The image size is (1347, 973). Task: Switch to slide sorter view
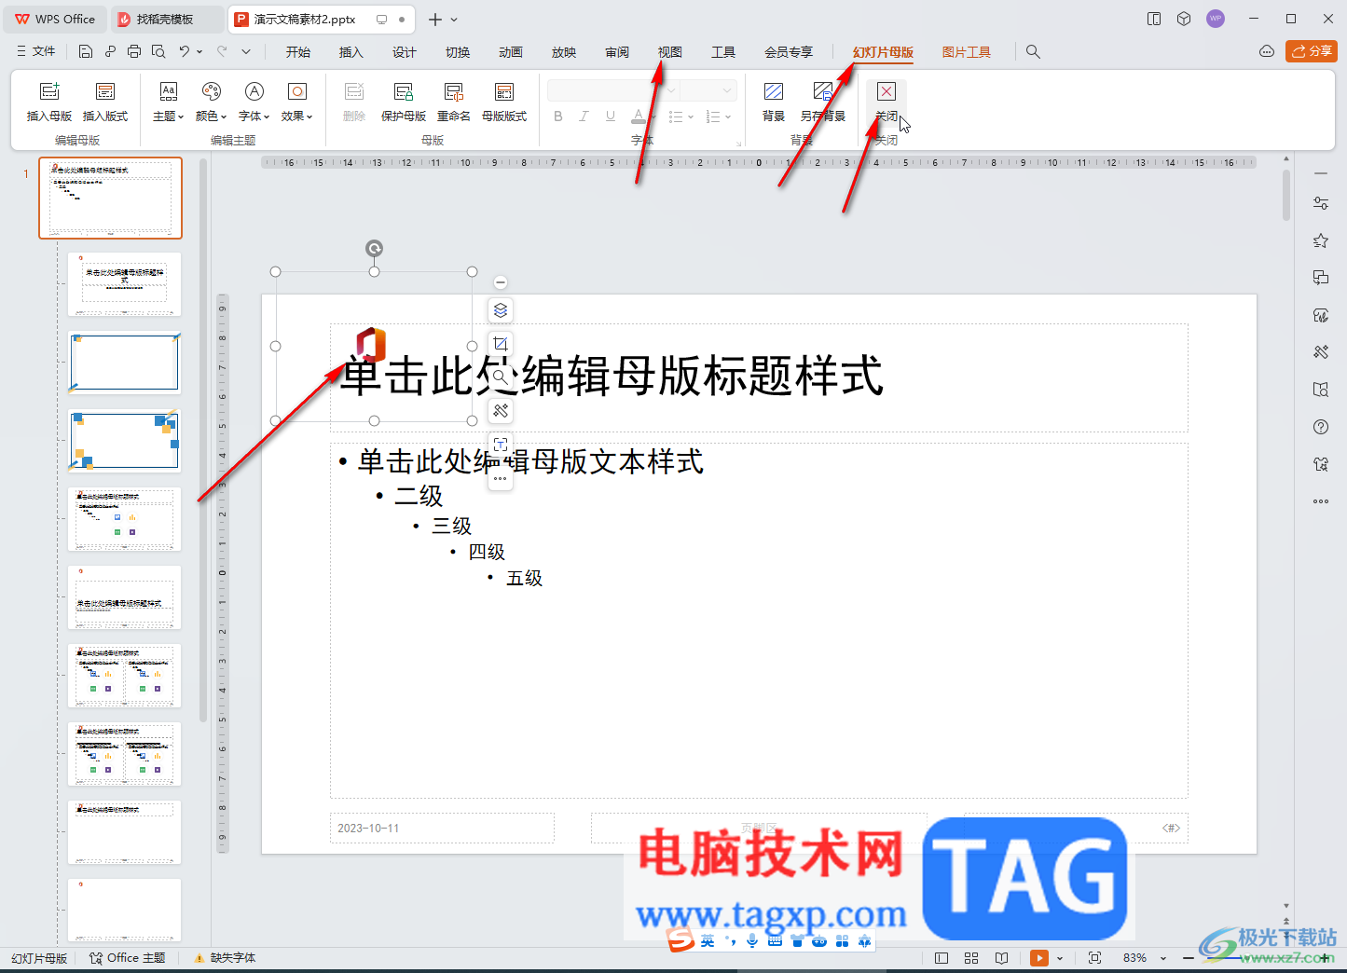tap(971, 958)
